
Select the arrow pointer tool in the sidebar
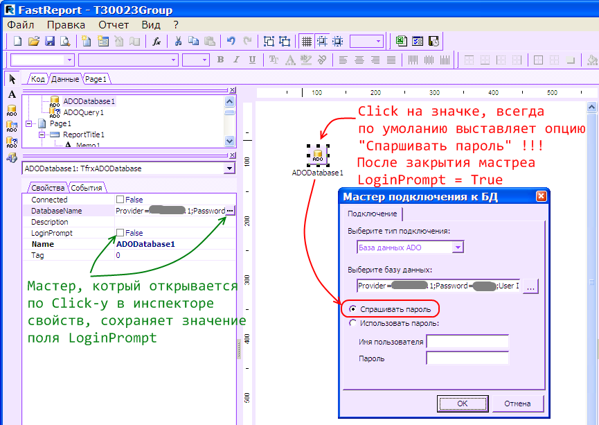coord(12,79)
